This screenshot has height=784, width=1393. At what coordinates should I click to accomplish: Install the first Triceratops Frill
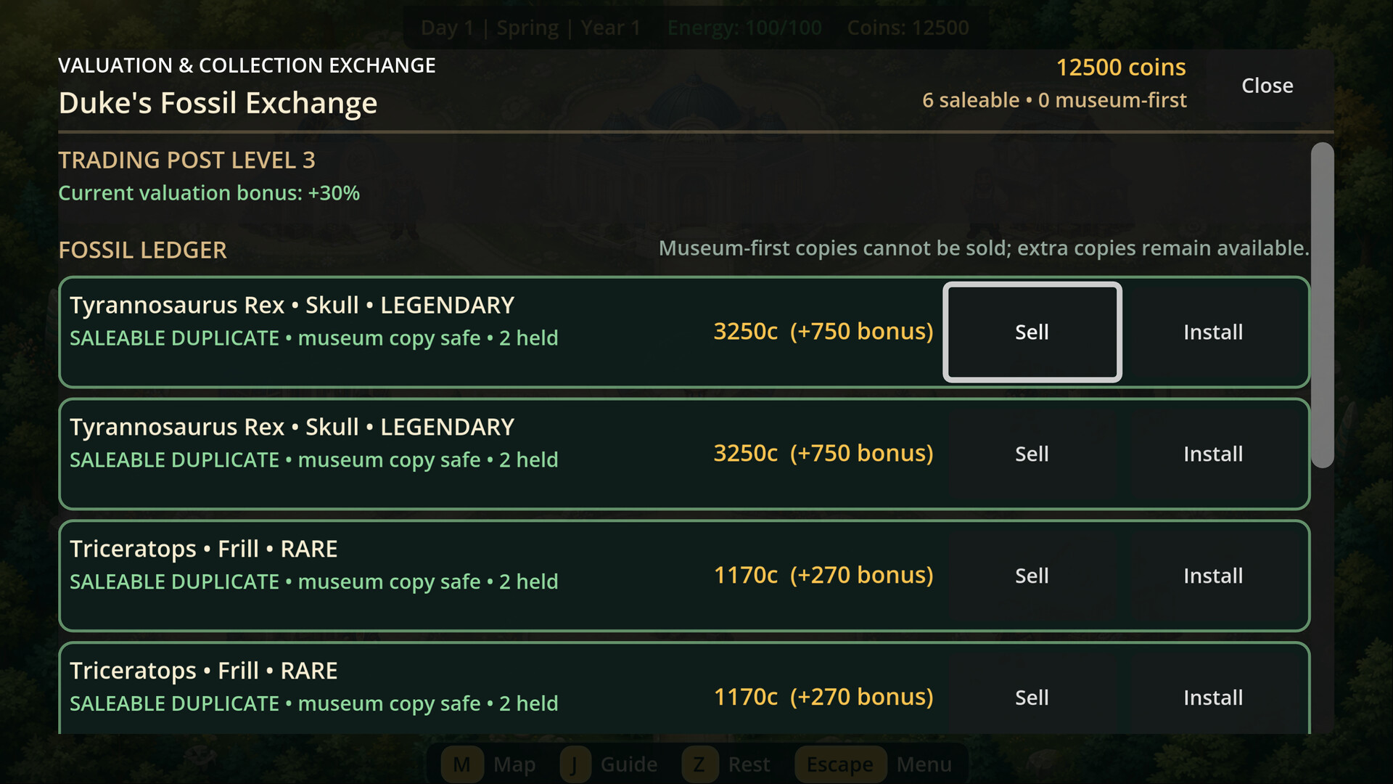coord(1213,576)
